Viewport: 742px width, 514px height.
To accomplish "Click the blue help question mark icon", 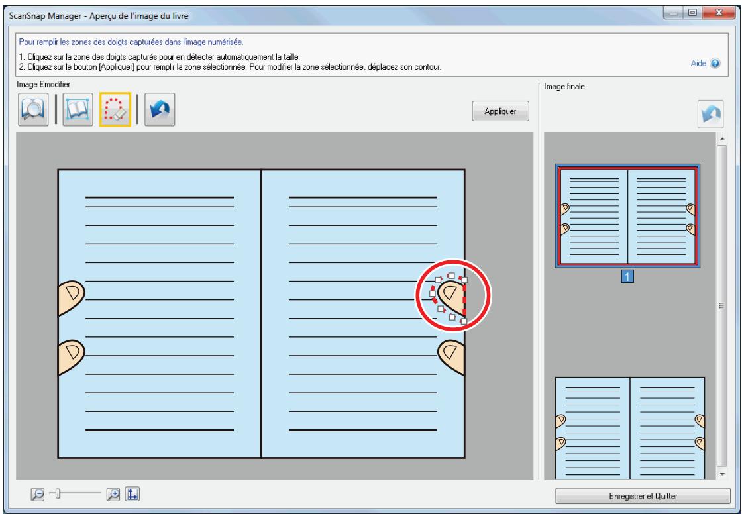I will 715,64.
